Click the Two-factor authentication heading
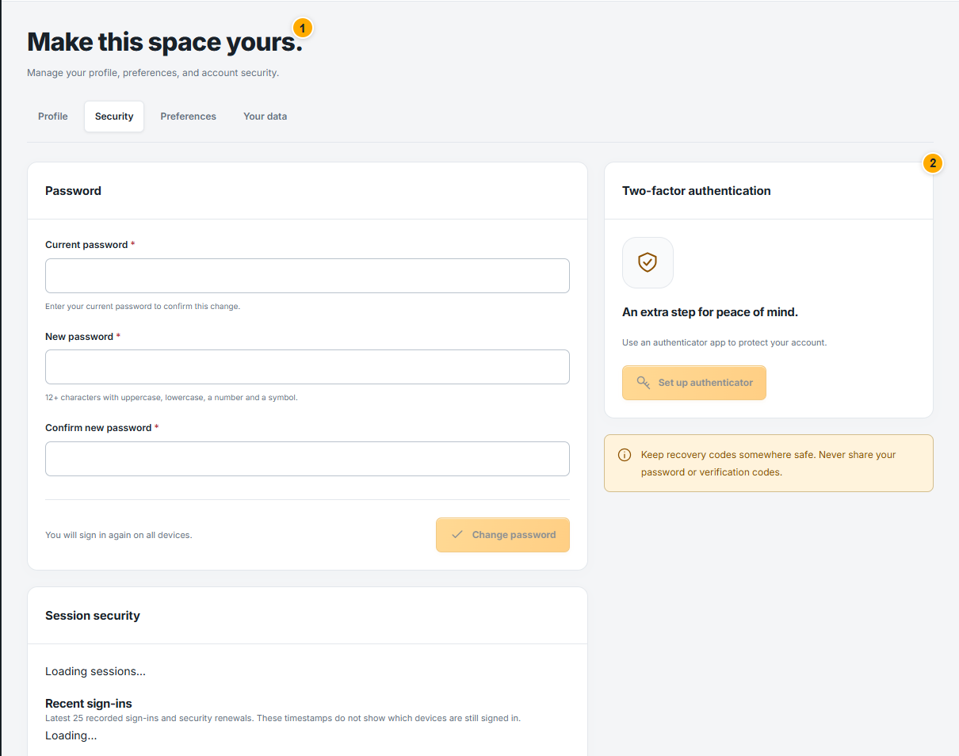Image resolution: width=959 pixels, height=756 pixels. (x=697, y=191)
